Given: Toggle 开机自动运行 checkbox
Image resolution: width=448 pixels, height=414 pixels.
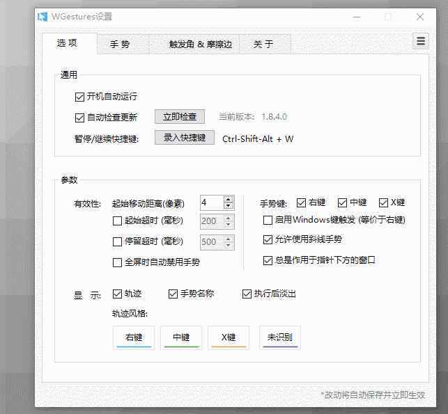Looking at the screenshot, I should pos(79,97).
